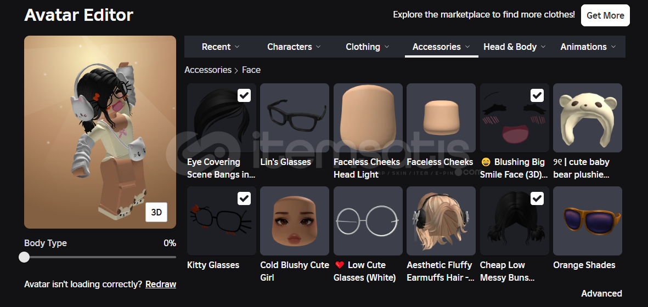Expand the Head & Body dropdown chevron
Screen dimensions: 648x307
[x=543, y=47]
